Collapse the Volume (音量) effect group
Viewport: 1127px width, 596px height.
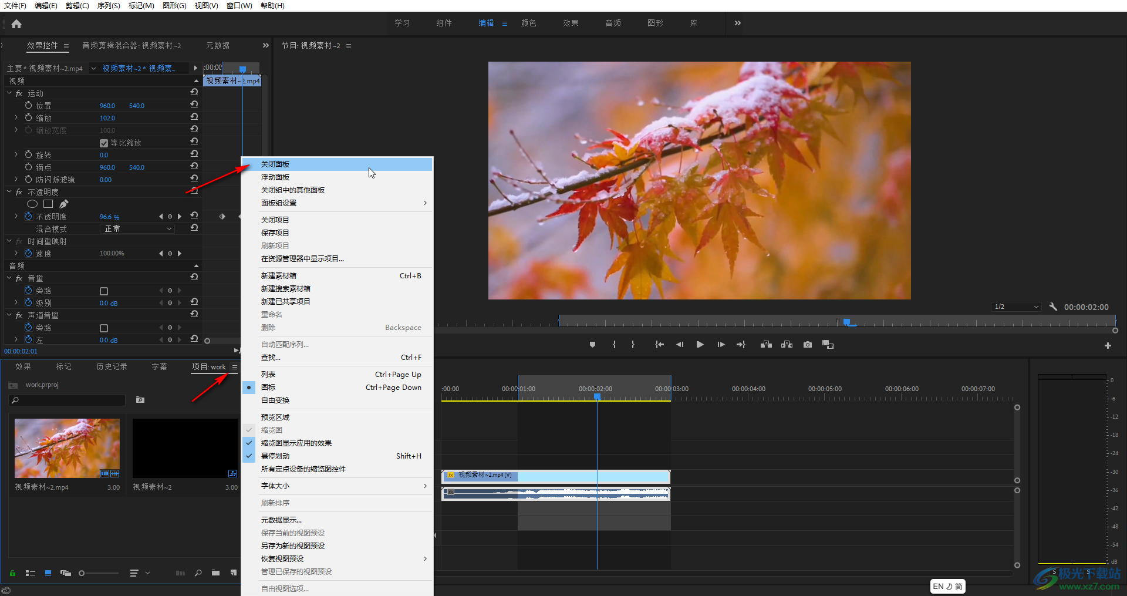9,278
